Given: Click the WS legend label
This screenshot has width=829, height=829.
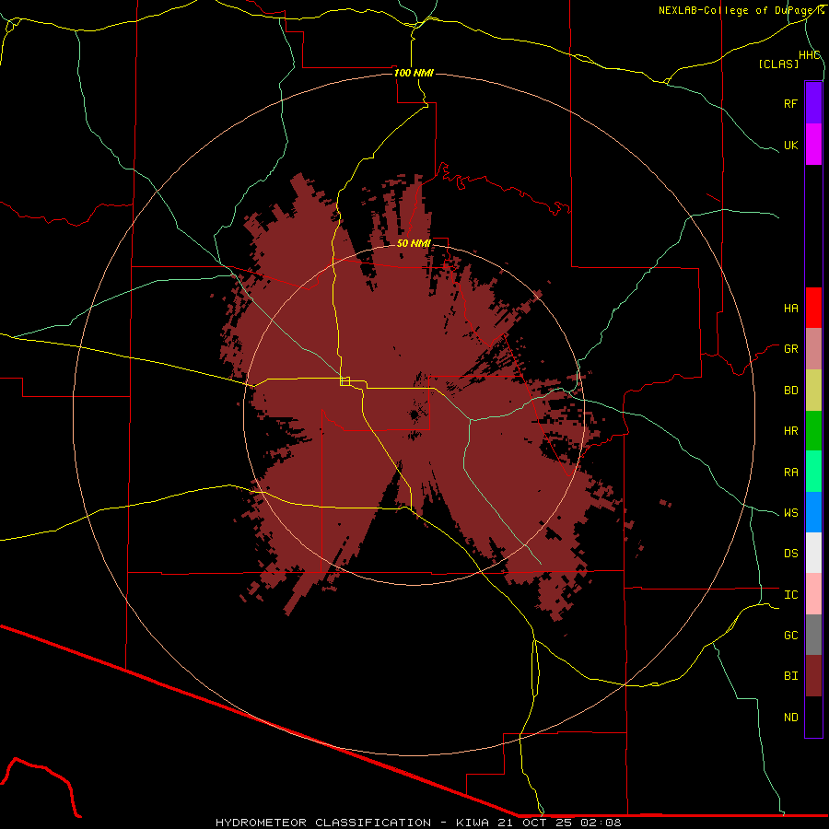Looking at the screenshot, I should click(790, 513).
